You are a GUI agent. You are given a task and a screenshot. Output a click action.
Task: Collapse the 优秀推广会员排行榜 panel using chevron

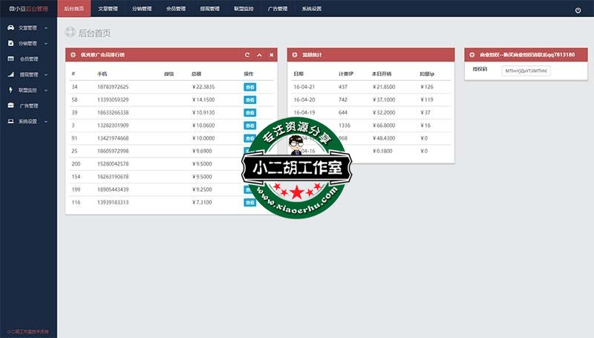(259, 55)
